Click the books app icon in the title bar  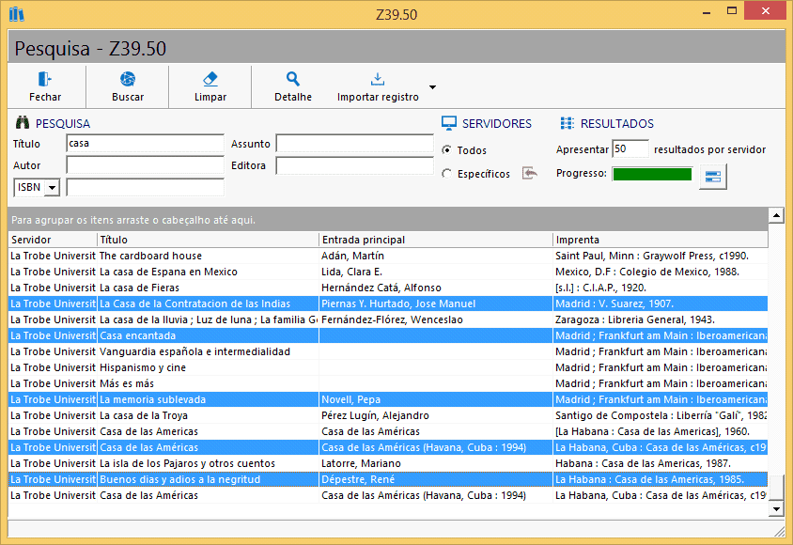(17, 14)
